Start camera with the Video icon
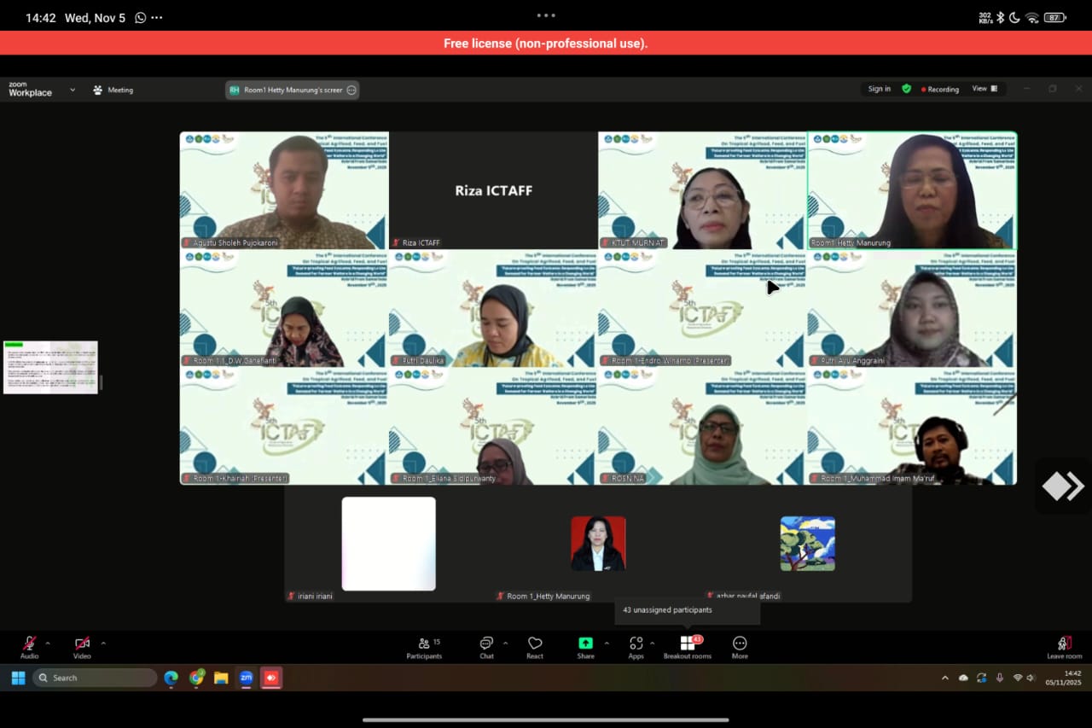The height and width of the screenshot is (728, 1092). pos(82,644)
